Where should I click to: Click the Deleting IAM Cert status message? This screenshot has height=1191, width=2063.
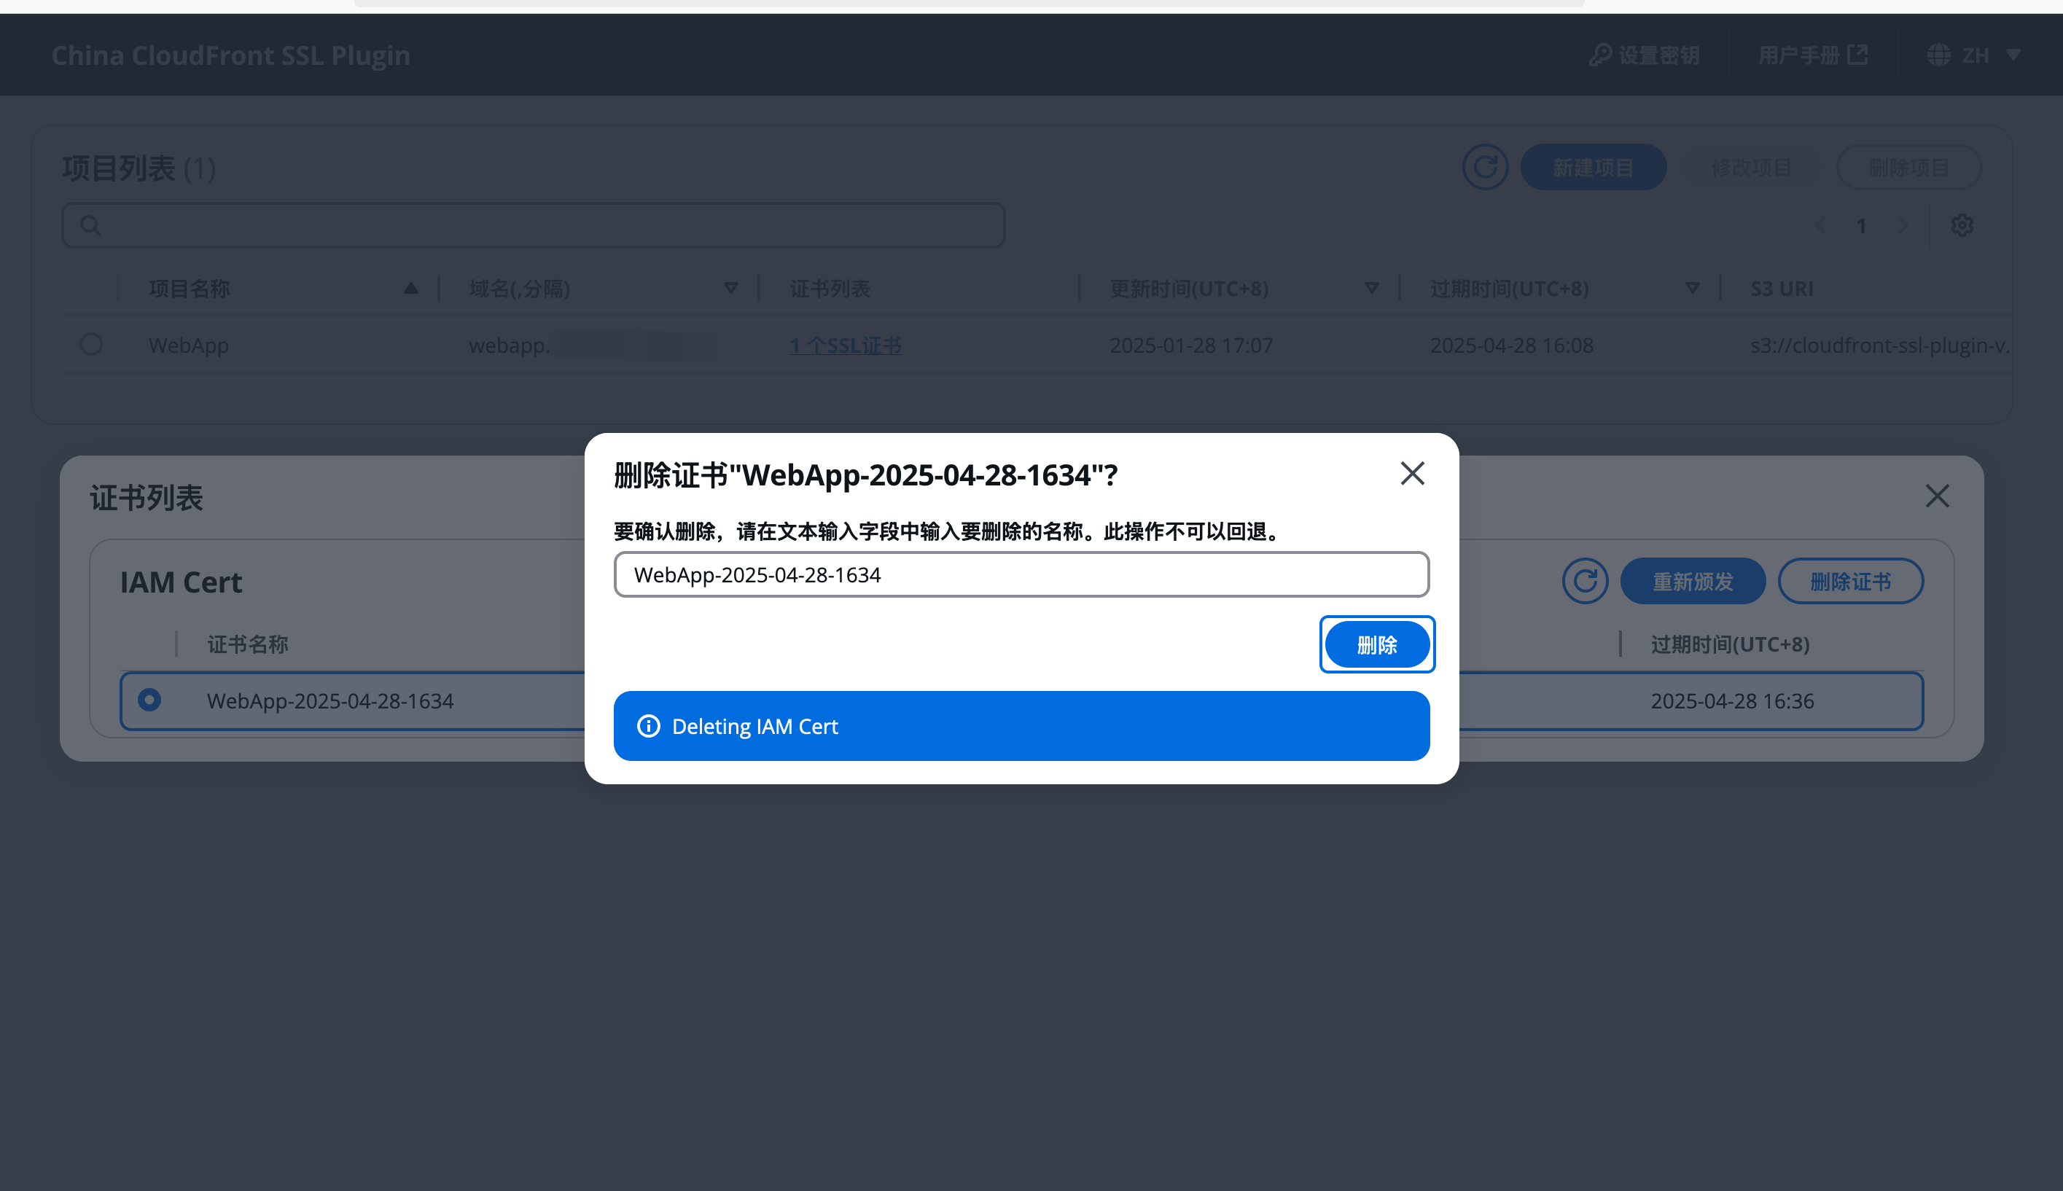tap(754, 727)
